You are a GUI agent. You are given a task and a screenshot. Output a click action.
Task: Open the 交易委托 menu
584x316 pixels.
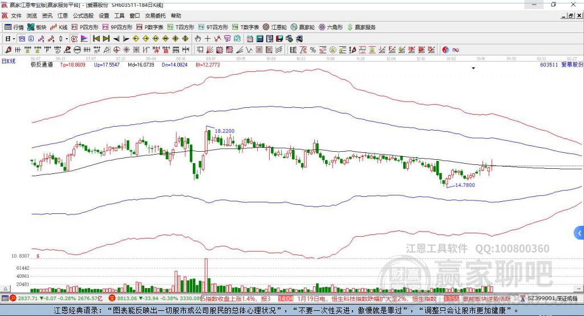[155, 15]
